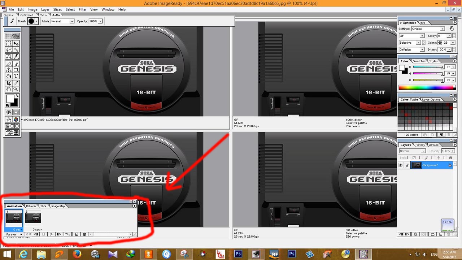Select the Zoom tool
Image resolution: width=462 pixels, height=260 pixels.
[x=16, y=89]
